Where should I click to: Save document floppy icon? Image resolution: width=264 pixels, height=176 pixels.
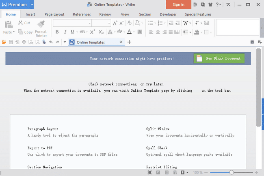click(x=11, y=42)
